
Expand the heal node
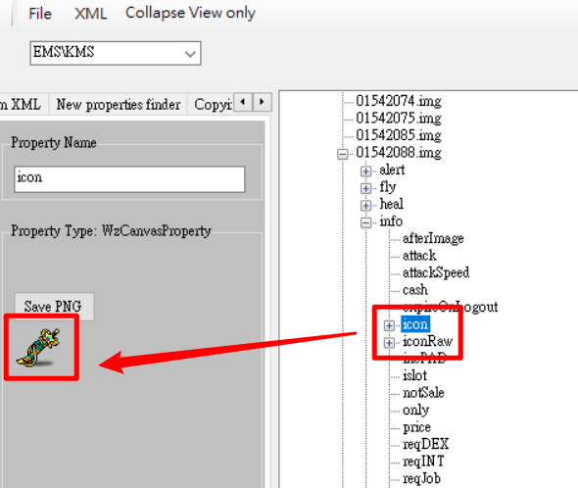365,205
